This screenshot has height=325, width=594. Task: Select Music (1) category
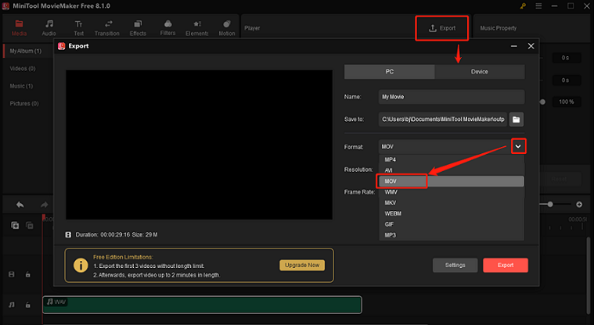pyautogui.click(x=21, y=86)
